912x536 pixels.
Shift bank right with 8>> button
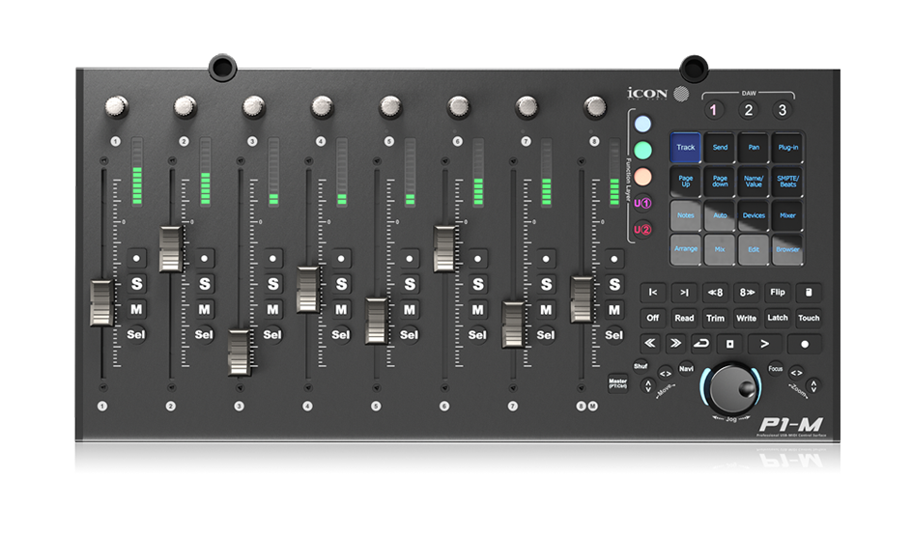pyautogui.click(x=746, y=292)
